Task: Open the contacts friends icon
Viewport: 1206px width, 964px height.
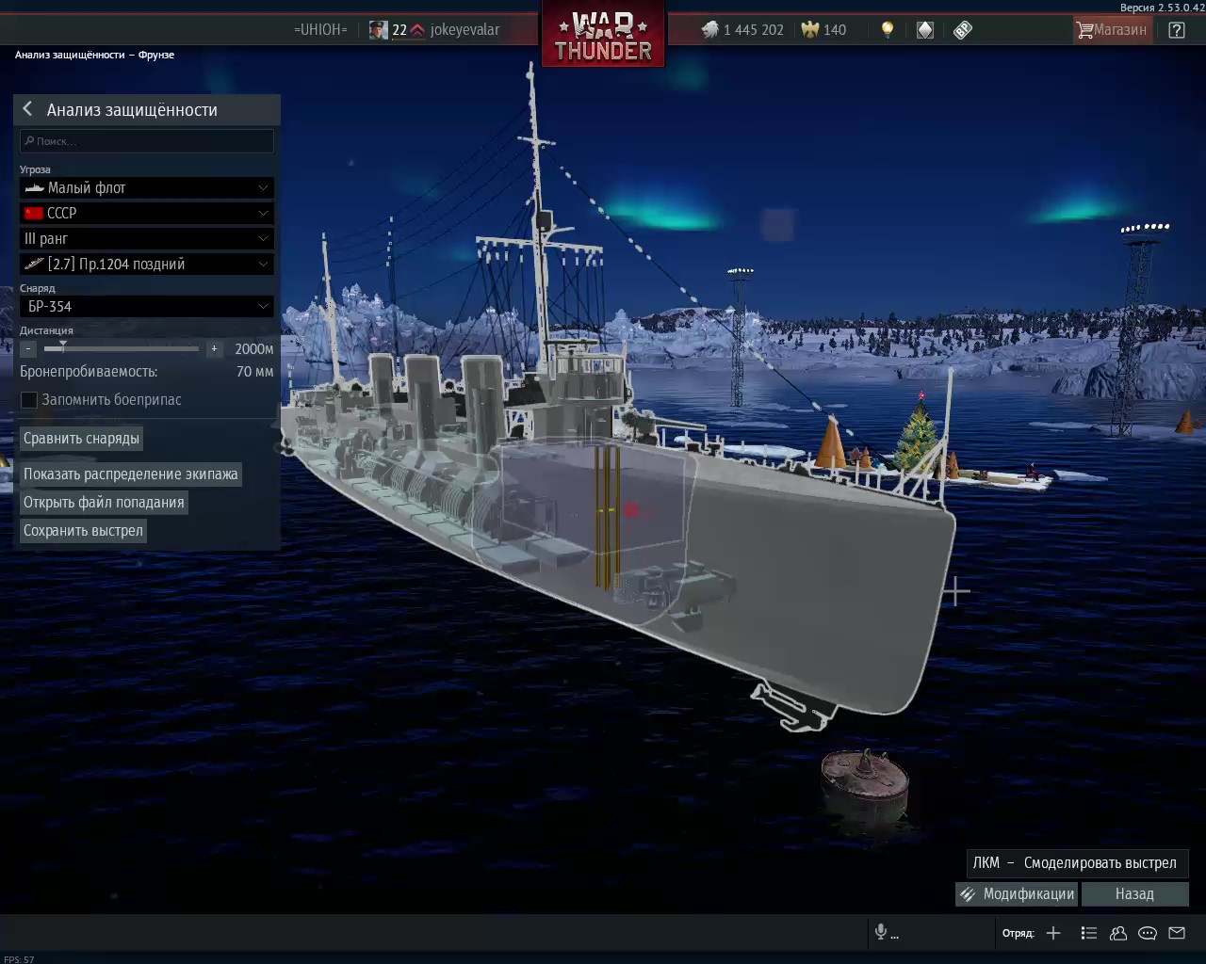Action: 1118,933
